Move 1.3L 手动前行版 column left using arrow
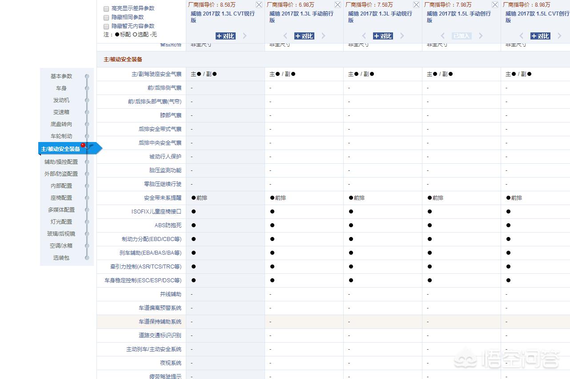Screen dimensions: 570x379 pyautogui.click(x=285, y=36)
